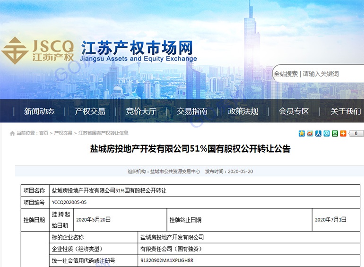
Task: Click organizer text 盐城市公共资源交易中心
Action: coord(175,172)
